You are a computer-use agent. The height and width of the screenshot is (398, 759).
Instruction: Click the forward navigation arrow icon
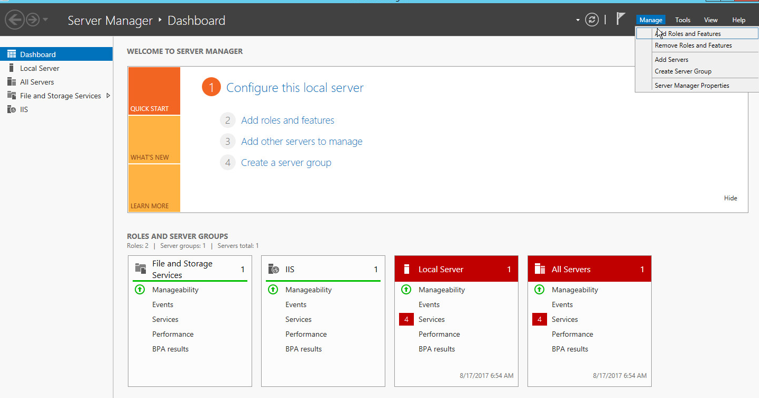(x=33, y=20)
